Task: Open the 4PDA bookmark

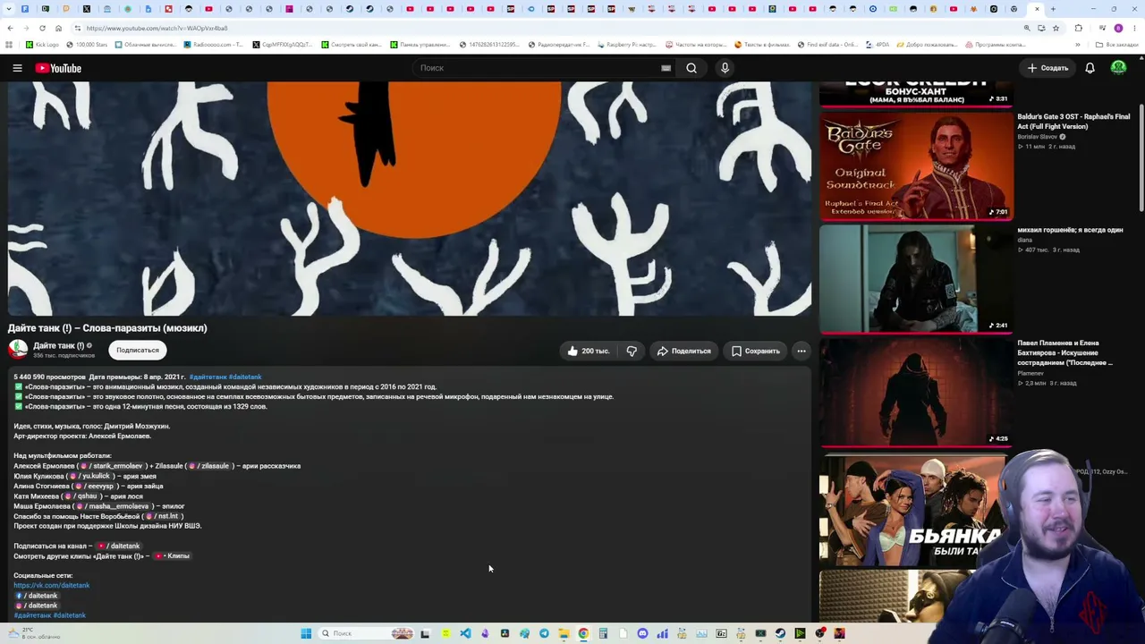Action: coord(878,44)
